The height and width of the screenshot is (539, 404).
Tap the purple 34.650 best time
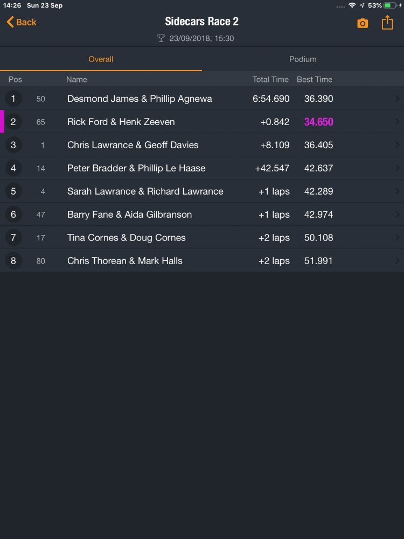coord(318,122)
